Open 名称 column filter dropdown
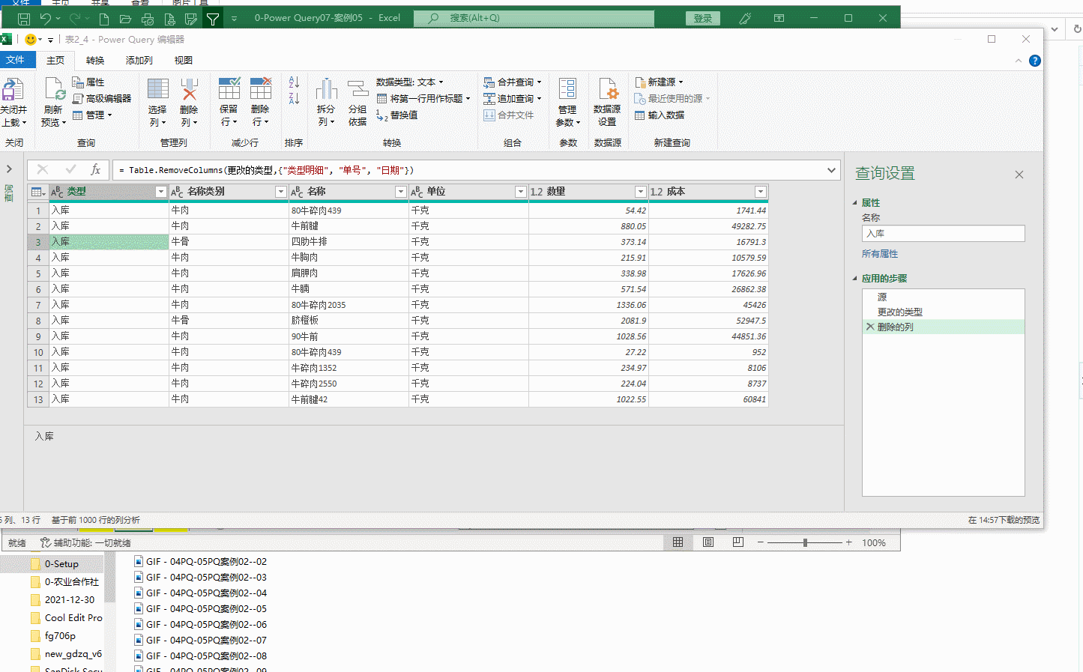 pos(400,192)
